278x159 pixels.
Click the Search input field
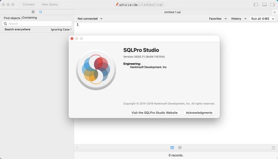(37, 23)
